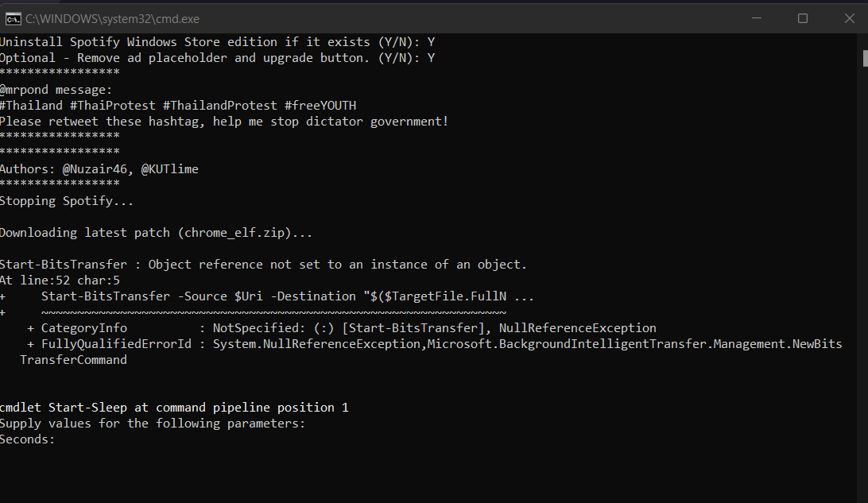This screenshot has height=503, width=868.
Task: Select the Downloading latest patch line
Action: [156, 232]
